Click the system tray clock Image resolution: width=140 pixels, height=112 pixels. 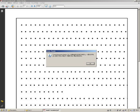[x=137, y=110]
